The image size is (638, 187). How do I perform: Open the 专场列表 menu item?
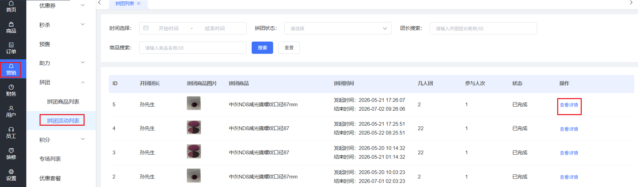coord(50,159)
